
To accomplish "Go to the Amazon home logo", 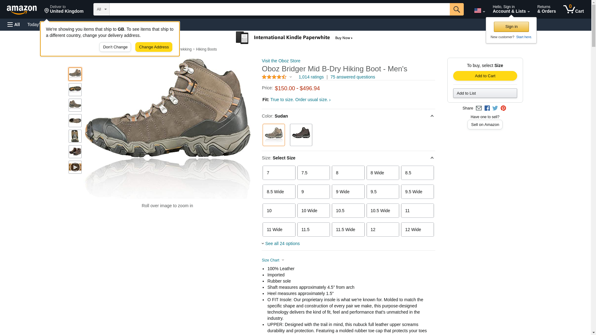I will coord(22,10).
